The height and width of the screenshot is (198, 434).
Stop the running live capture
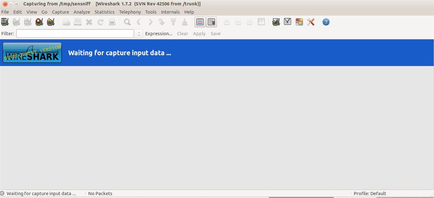click(39, 22)
